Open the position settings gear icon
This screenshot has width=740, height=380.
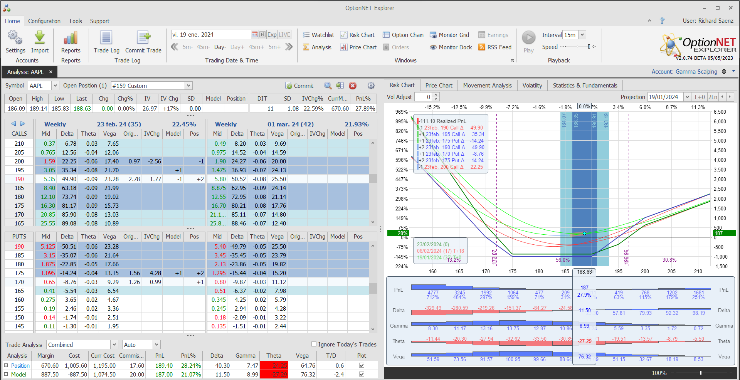point(371,86)
